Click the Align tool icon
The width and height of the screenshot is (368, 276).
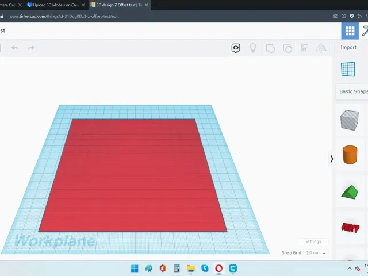[x=304, y=48]
